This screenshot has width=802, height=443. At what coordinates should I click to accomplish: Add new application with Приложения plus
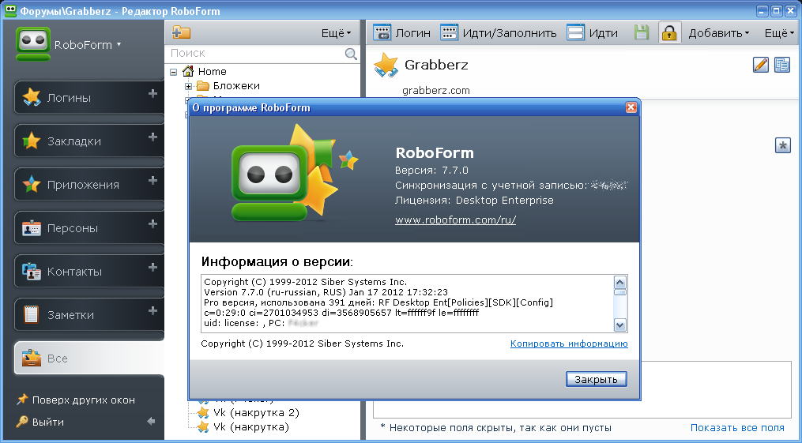[152, 180]
